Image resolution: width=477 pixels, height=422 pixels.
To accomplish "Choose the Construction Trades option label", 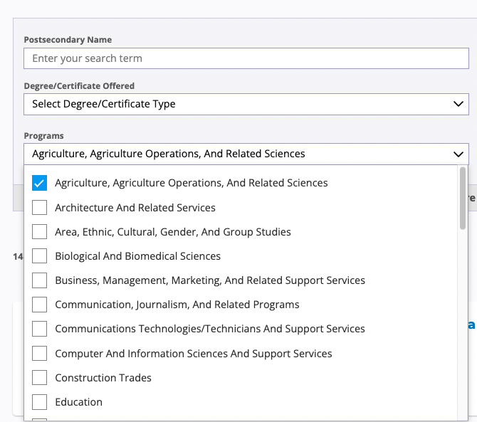I will click(103, 378).
